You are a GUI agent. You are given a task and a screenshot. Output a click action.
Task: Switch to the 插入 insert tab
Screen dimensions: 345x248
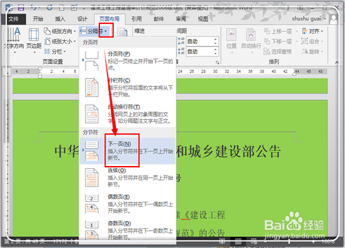[x=60, y=19]
